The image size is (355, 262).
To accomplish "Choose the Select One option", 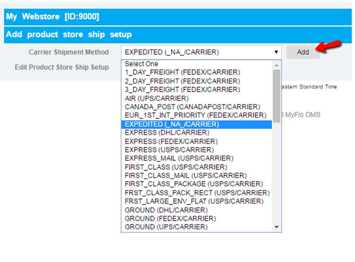I will coord(196,64).
